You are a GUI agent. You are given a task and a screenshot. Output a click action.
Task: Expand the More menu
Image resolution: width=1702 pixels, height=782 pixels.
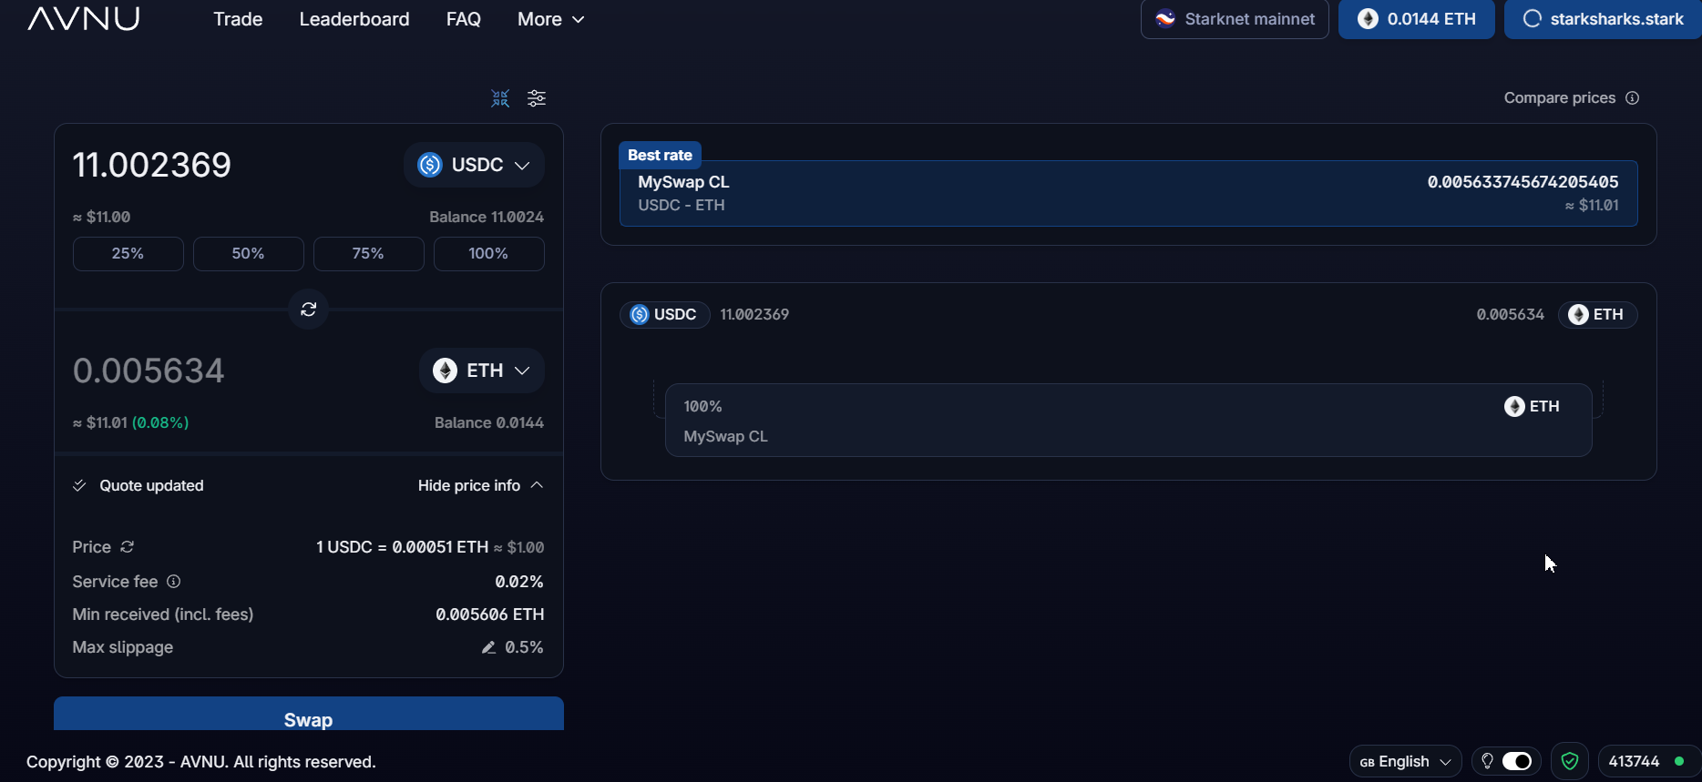click(x=550, y=19)
